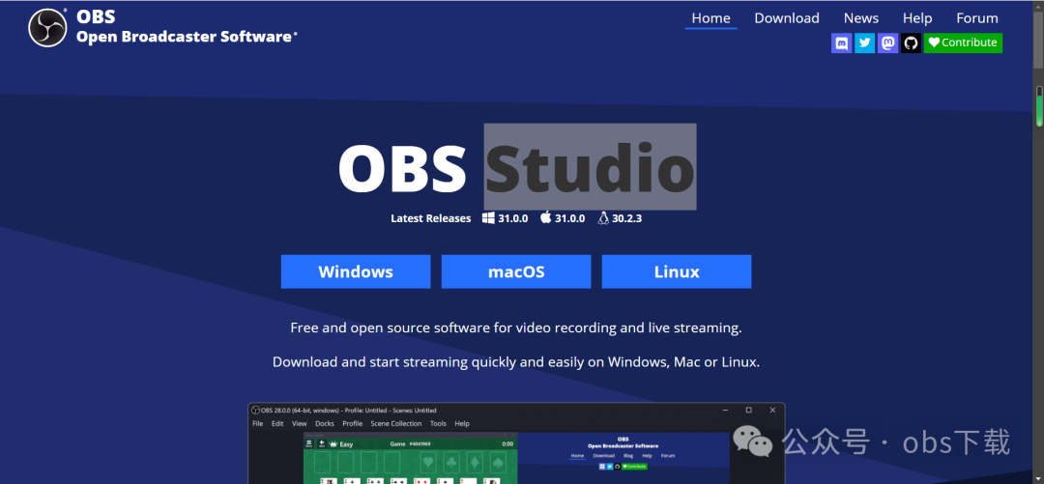Click the Windows download button
Viewport: 1044px width, 484px height.
click(x=356, y=271)
